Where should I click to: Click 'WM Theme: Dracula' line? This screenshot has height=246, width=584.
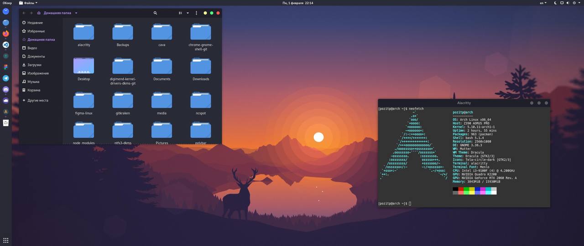tap(468, 153)
